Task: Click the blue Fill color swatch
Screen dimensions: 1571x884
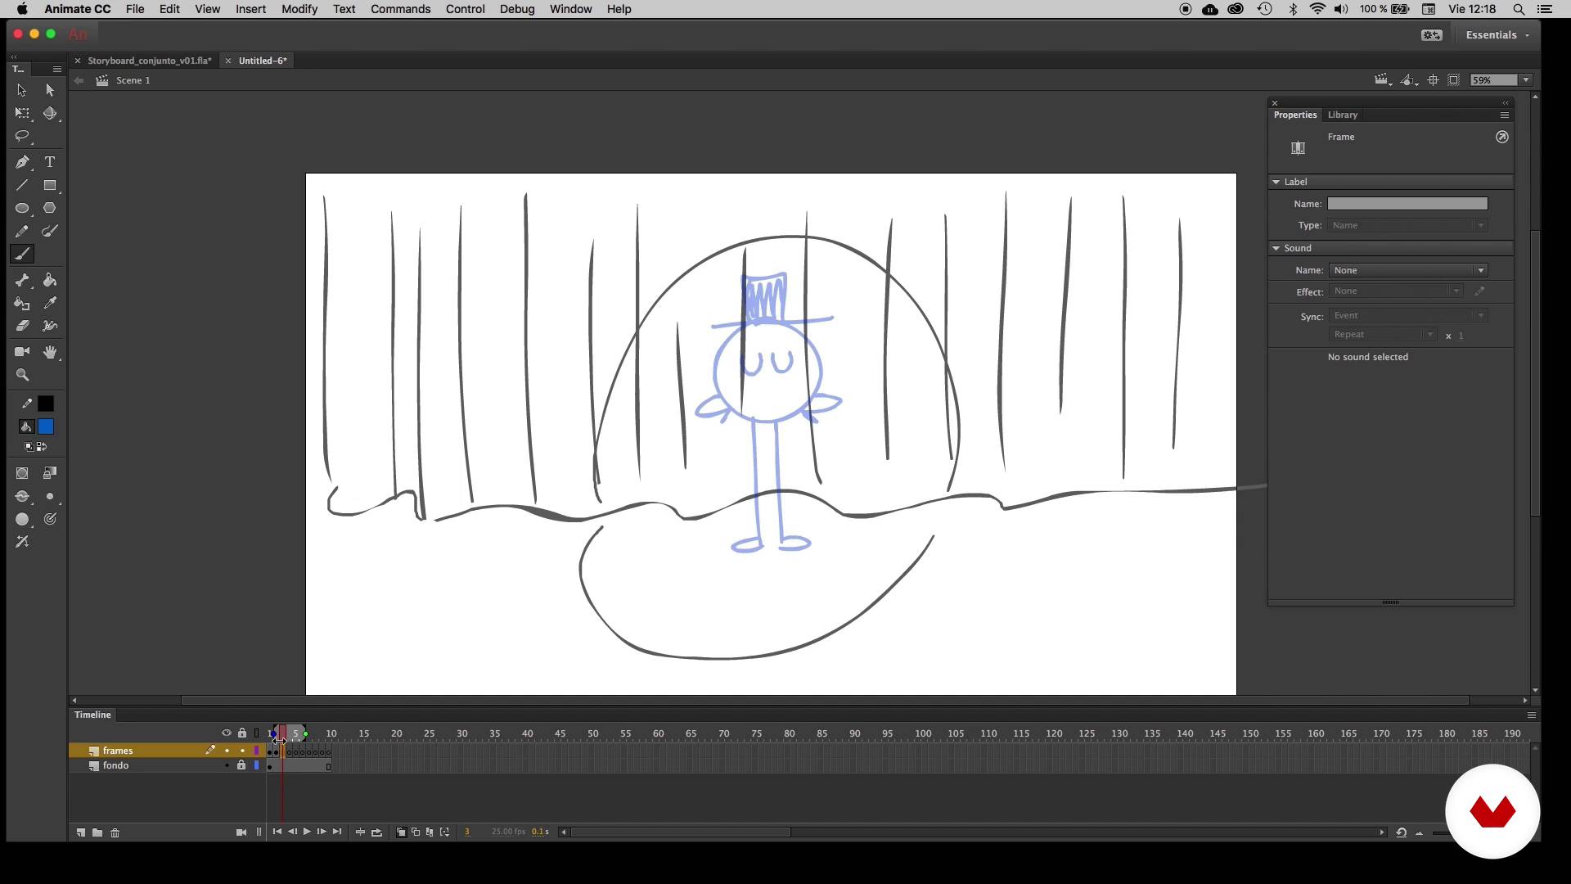Action: [x=46, y=426]
